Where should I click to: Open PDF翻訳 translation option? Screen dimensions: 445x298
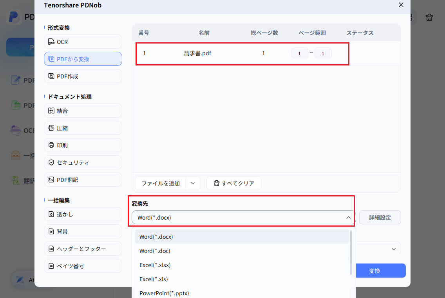tap(83, 180)
